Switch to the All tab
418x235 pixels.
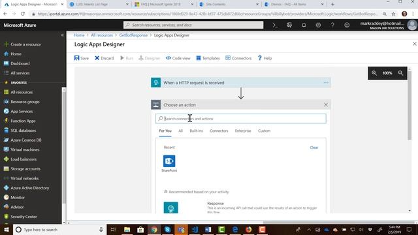[x=180, y=131]
